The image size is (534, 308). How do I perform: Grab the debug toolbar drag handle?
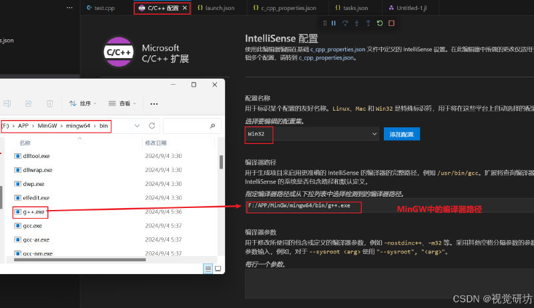coord(324,23)
